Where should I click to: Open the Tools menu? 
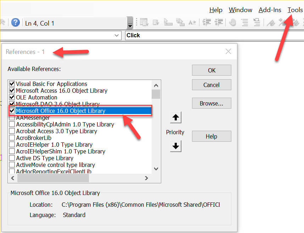coord(295,10)
